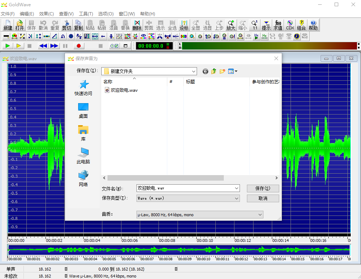Open the 工具(T) menu

pos(86,14)
